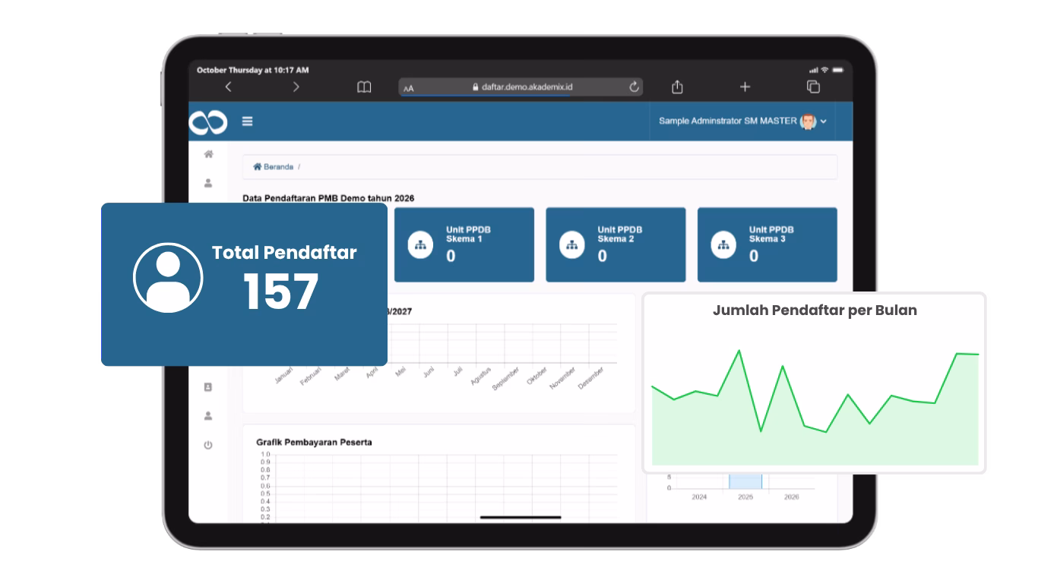The image size is (1038, 583).
Task: Go back with Safari back arrow
Action: (228, 87)
